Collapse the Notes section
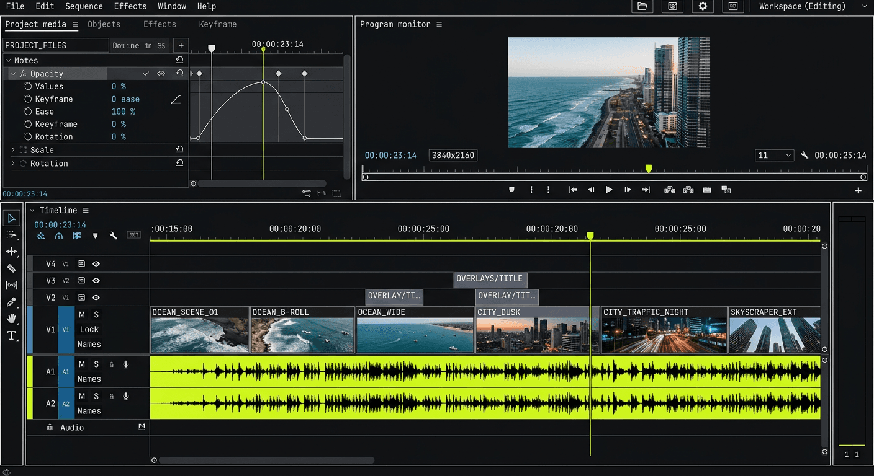 [8, 60]
